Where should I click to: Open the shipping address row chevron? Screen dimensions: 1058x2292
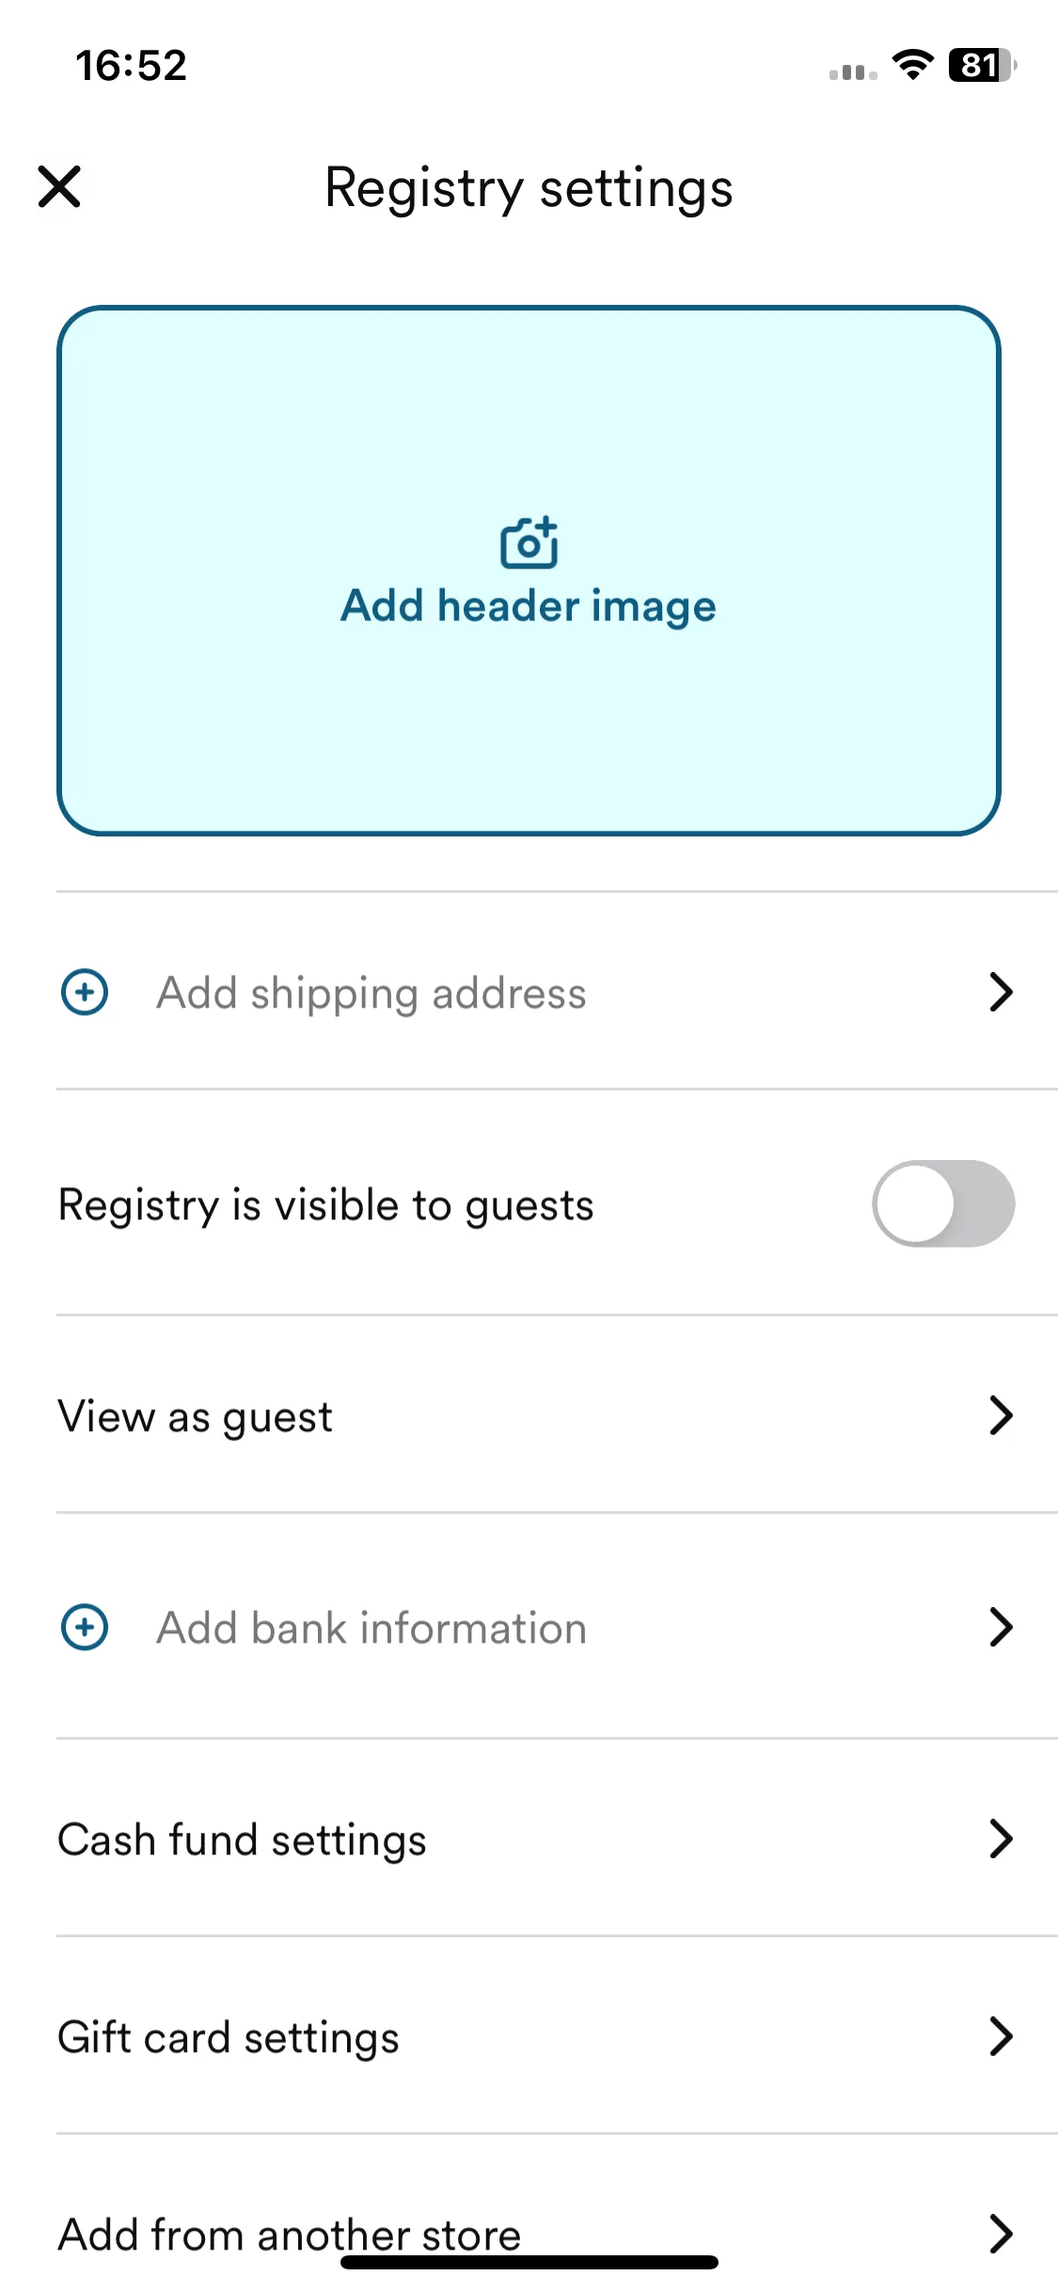coord(1002,992)
